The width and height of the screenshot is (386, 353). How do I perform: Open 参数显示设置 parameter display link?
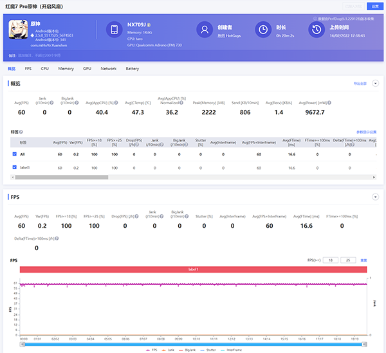point(367,132)
